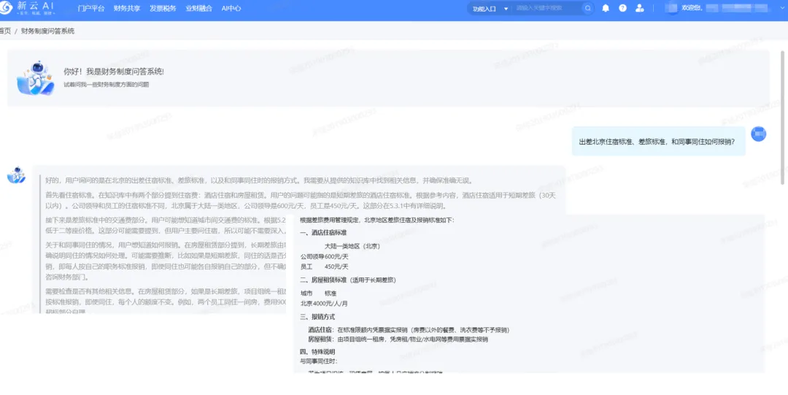Click the 与同事同住时 line

click(319, 361)
